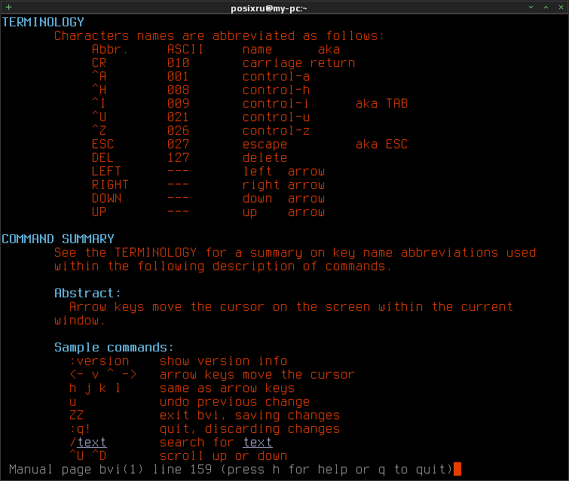Click the 'DEL' abbreviation

click(x=102, y=157)
